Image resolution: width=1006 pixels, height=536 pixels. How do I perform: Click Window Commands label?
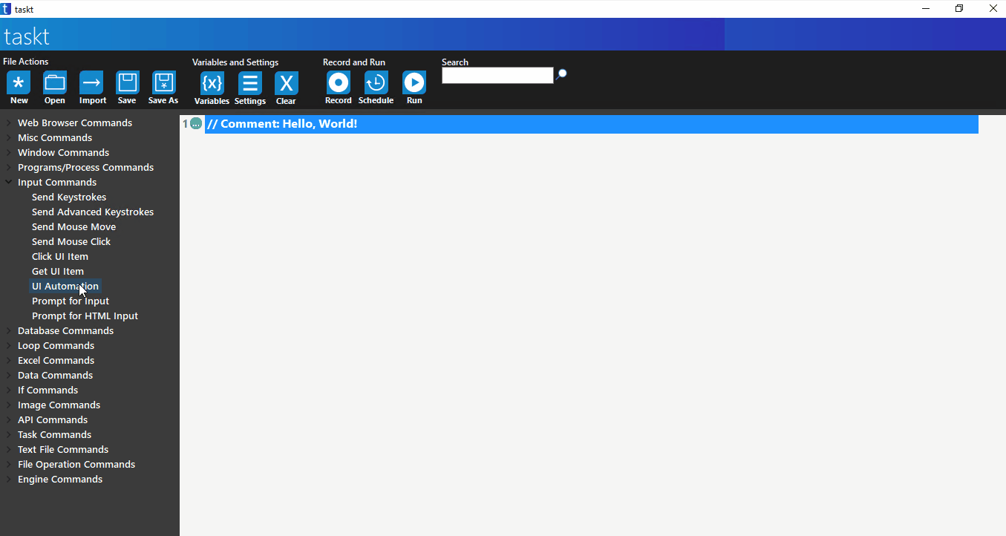(63, 153)
